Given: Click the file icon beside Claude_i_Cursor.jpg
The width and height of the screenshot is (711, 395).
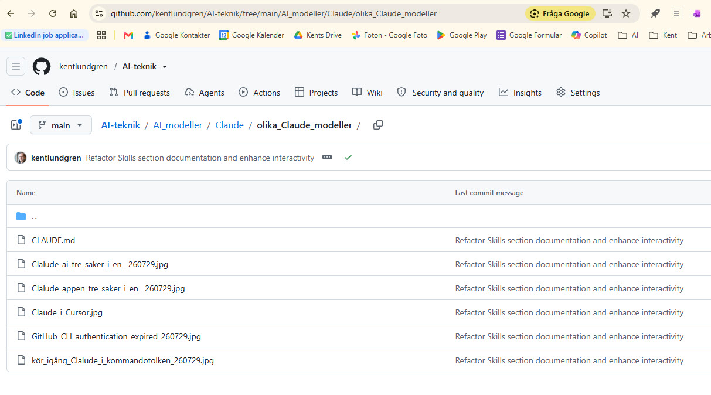Looking at the screenshot, I should pos(21,312).
